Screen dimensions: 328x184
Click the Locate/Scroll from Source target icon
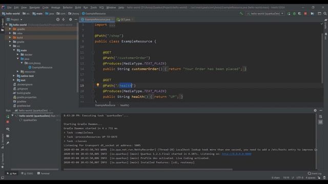[58, 19]
